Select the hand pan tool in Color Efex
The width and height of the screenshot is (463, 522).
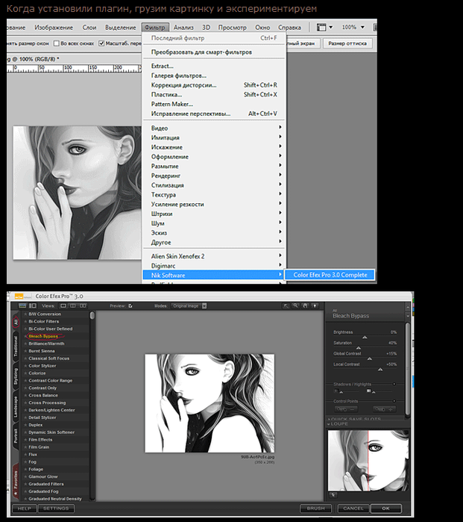click(305, 305)
